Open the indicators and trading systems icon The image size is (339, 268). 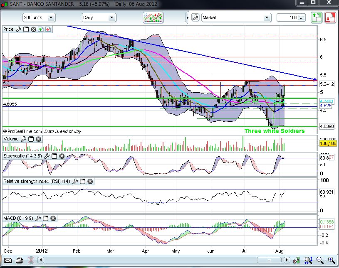[x=153, y=17]
